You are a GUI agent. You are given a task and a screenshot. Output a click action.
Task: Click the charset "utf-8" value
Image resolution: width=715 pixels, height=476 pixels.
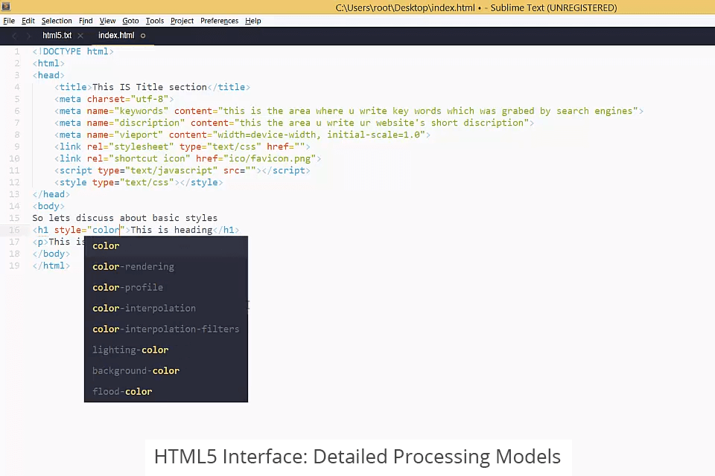click(x=150, y=99)
